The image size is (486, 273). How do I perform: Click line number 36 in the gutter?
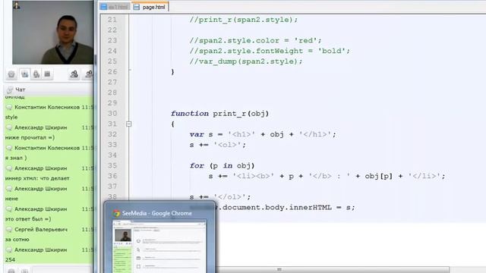[112, 176]
